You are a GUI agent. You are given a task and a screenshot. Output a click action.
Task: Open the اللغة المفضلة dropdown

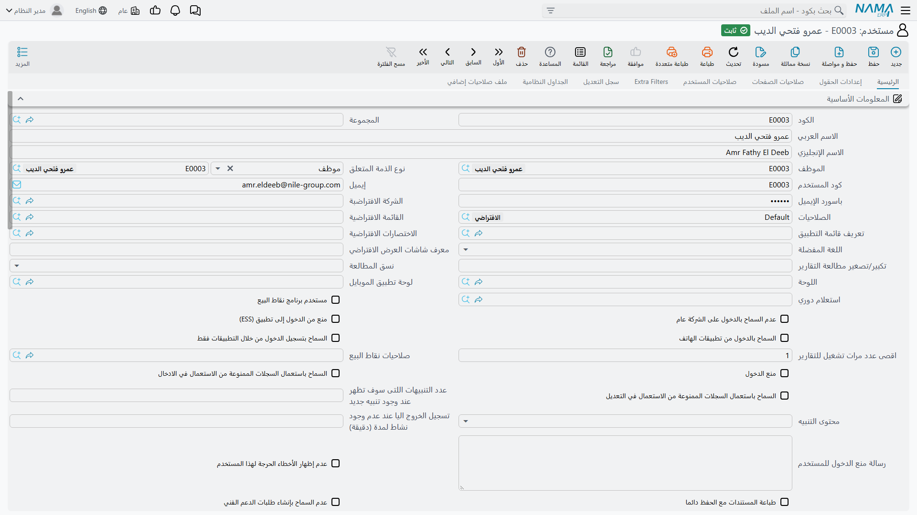point(466,249)
